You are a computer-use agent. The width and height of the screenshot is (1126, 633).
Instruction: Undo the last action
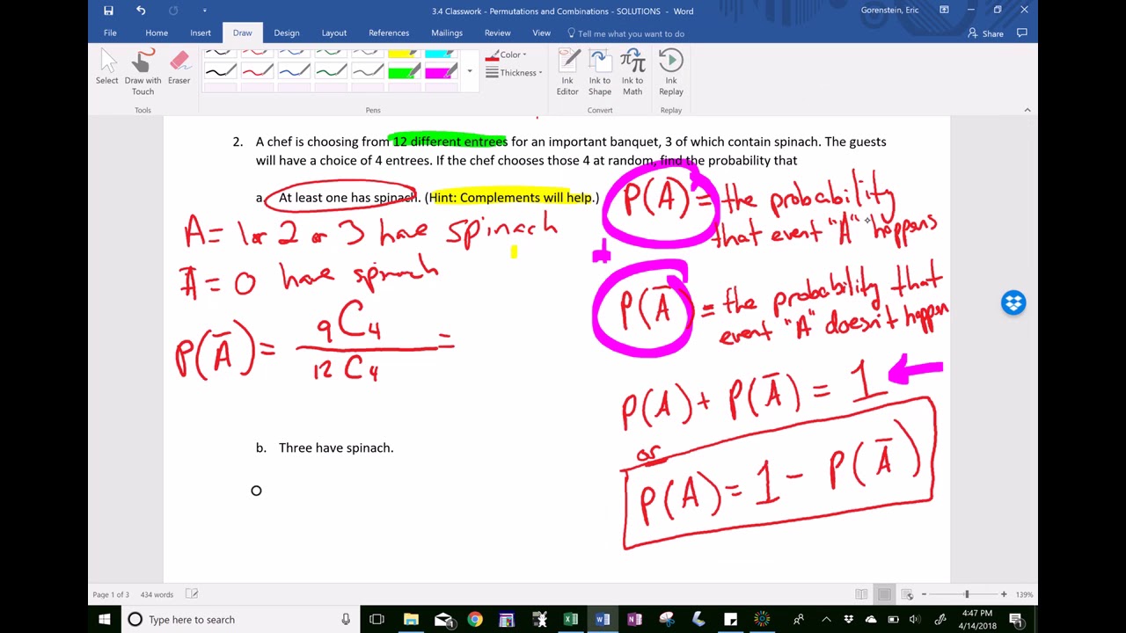141,11
